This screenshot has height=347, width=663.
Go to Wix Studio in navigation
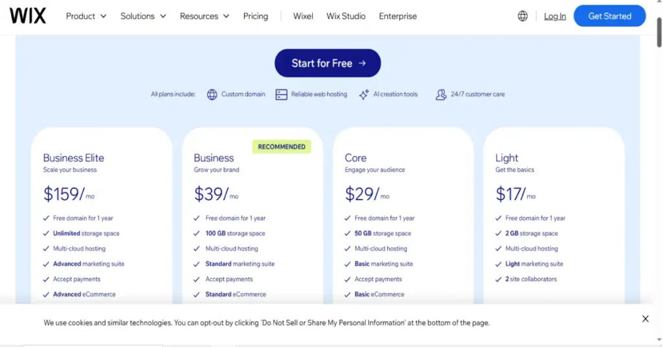[x=346, y=16]
